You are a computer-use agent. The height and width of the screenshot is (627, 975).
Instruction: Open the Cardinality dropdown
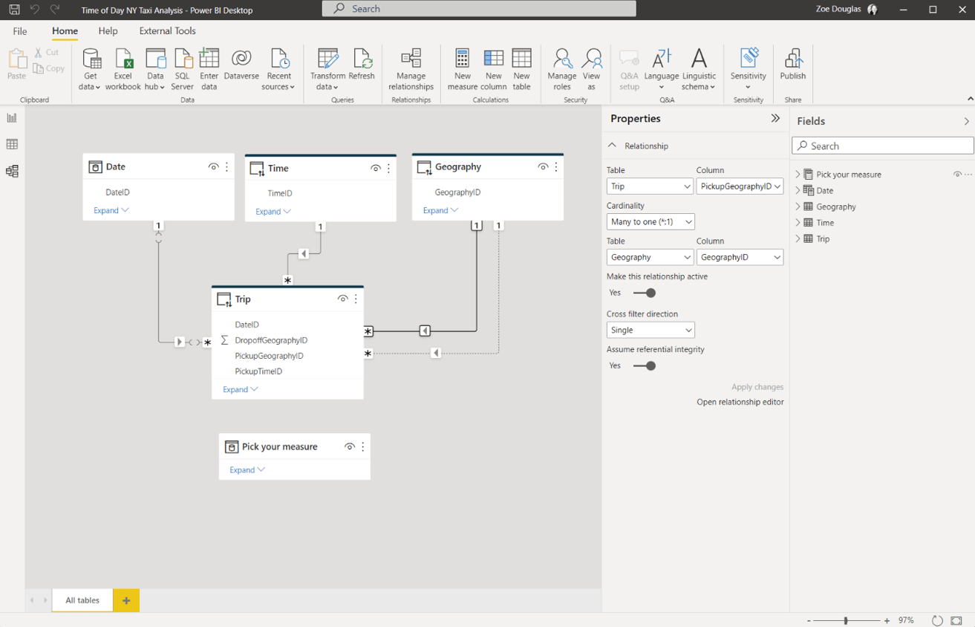[x=650, y=221]
